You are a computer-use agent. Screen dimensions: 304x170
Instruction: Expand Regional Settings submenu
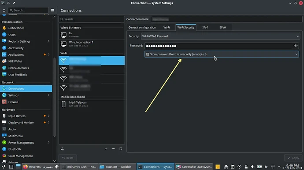pyautogui.click(x=48, y=41)
